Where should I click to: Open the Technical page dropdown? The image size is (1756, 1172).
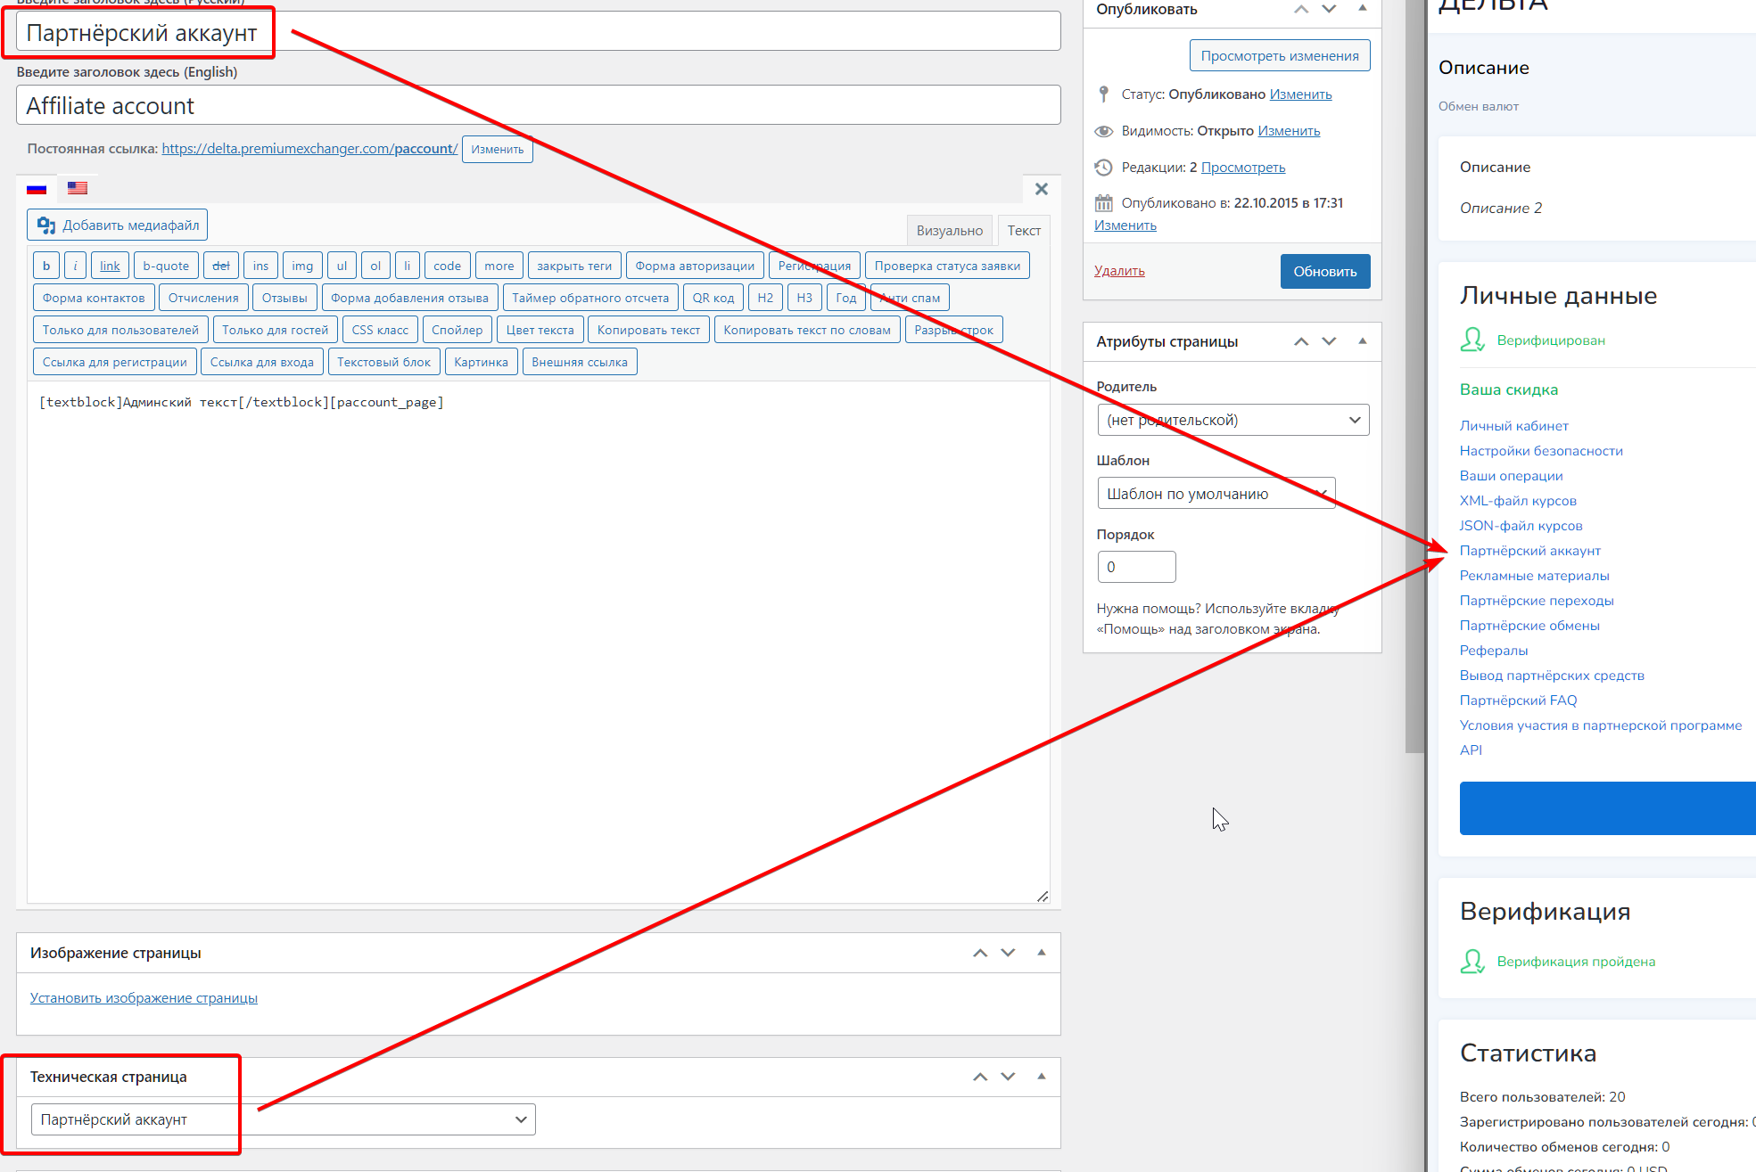pos(283,1119)
